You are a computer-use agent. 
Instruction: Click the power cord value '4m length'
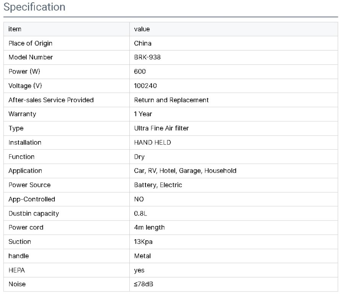(x=149, y=227)
